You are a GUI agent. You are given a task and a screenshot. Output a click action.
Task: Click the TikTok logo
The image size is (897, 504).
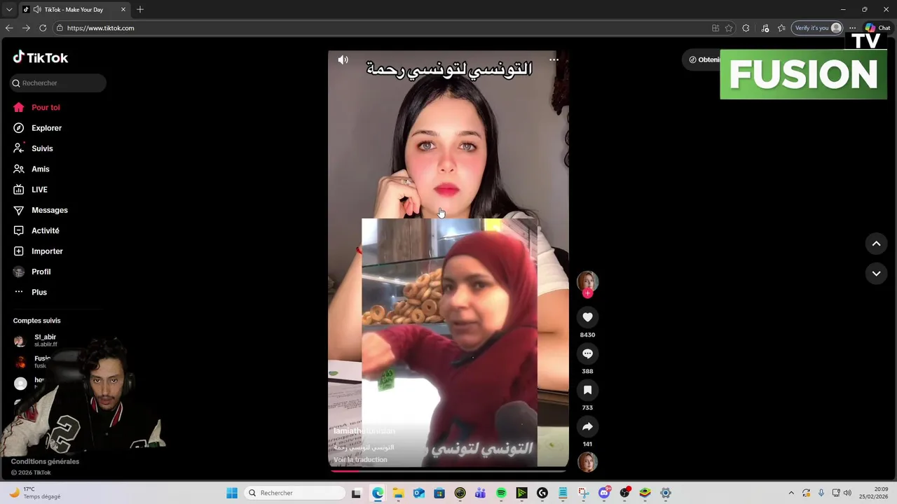click(x=40, y=57)
